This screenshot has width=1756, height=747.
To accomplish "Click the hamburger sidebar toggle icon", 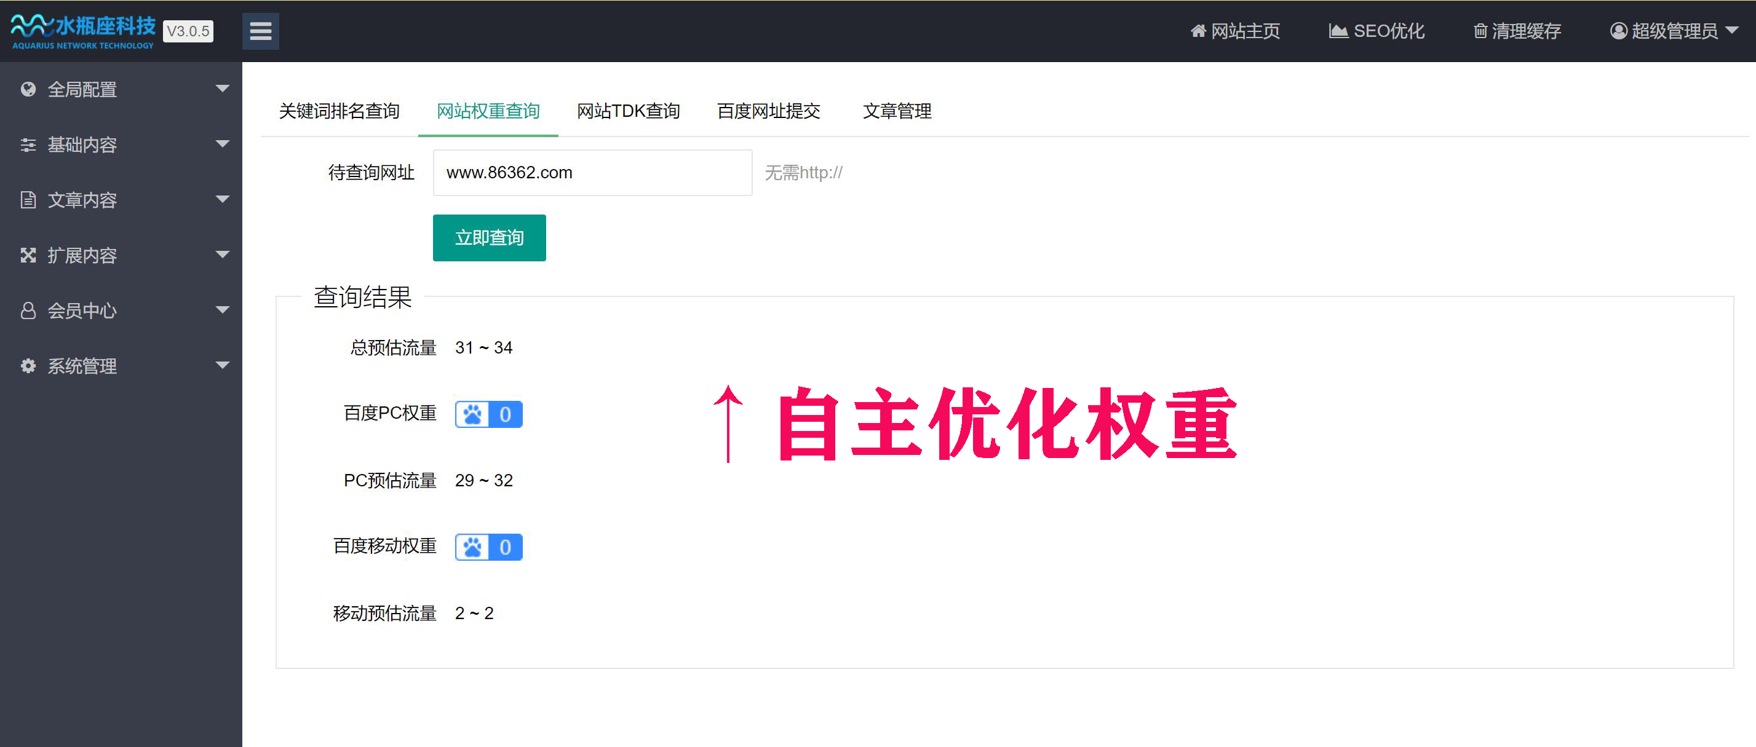I will click(260, 31).
